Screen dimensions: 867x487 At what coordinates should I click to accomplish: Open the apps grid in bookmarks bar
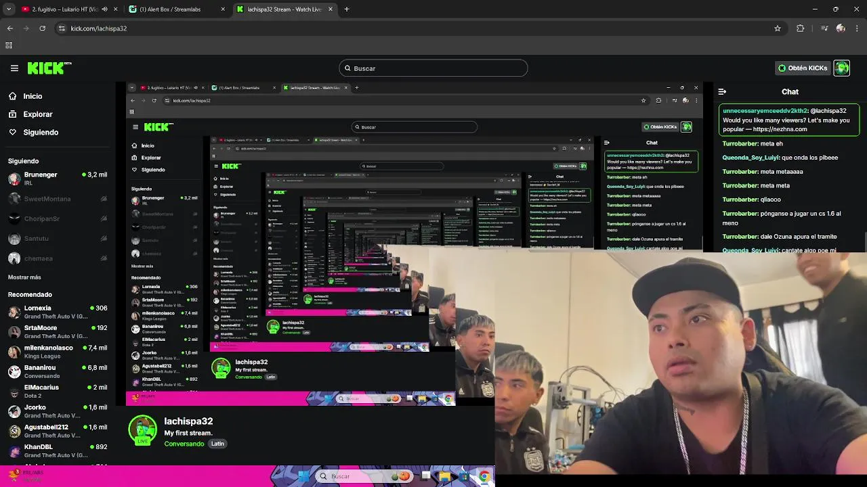tap(9, 45)
